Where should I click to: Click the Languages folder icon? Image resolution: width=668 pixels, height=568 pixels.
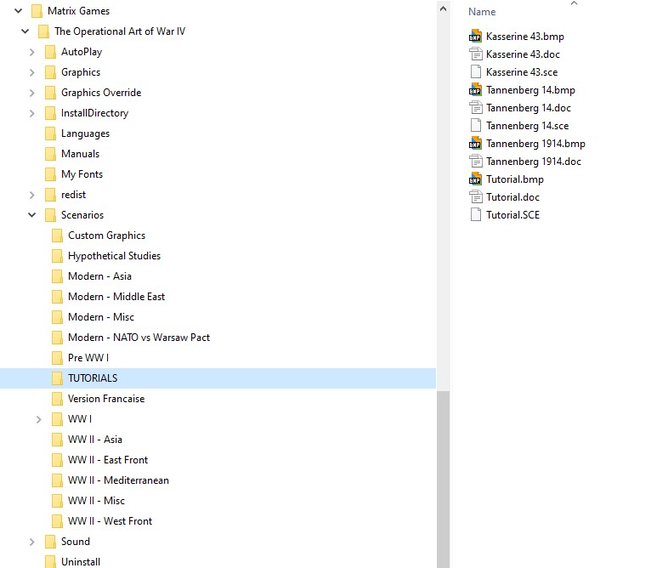(x=50, y=133)
